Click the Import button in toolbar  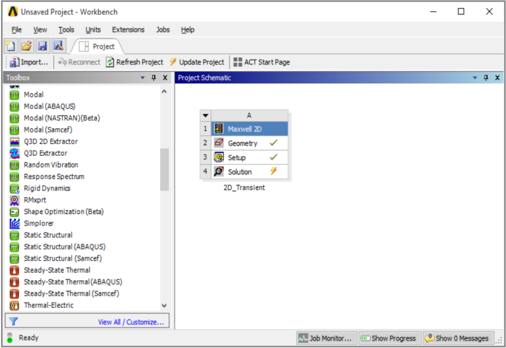click(x=29, y=62)
